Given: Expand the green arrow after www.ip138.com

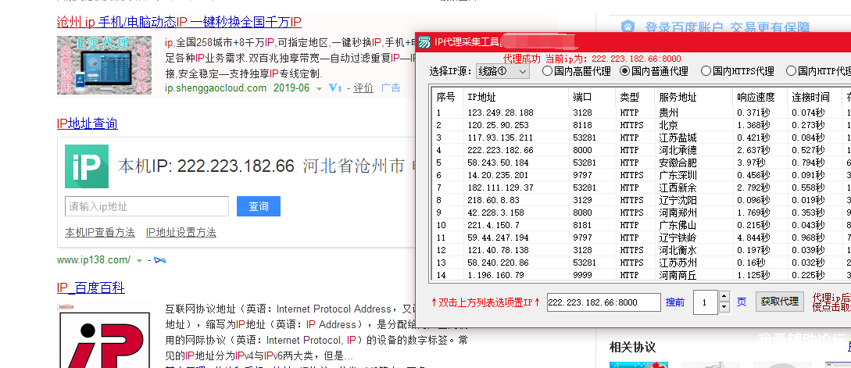Looking at the screenshot, I should point(139,260).
